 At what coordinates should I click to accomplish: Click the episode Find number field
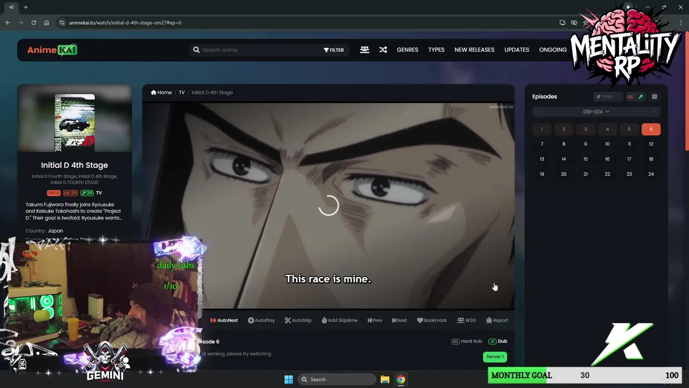pyautogui.click(x=608, y=96)
